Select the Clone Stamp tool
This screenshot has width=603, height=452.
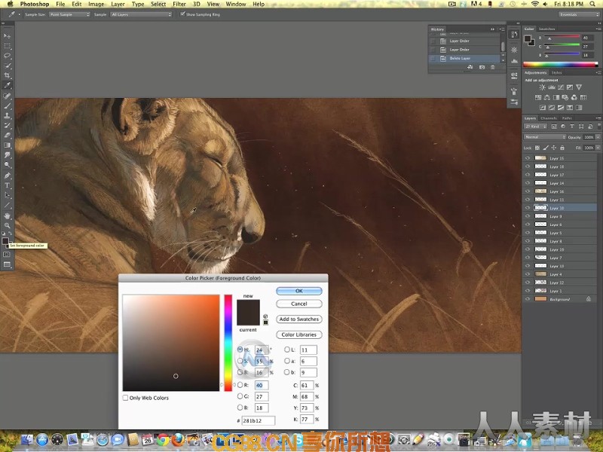tap(7, 115)
